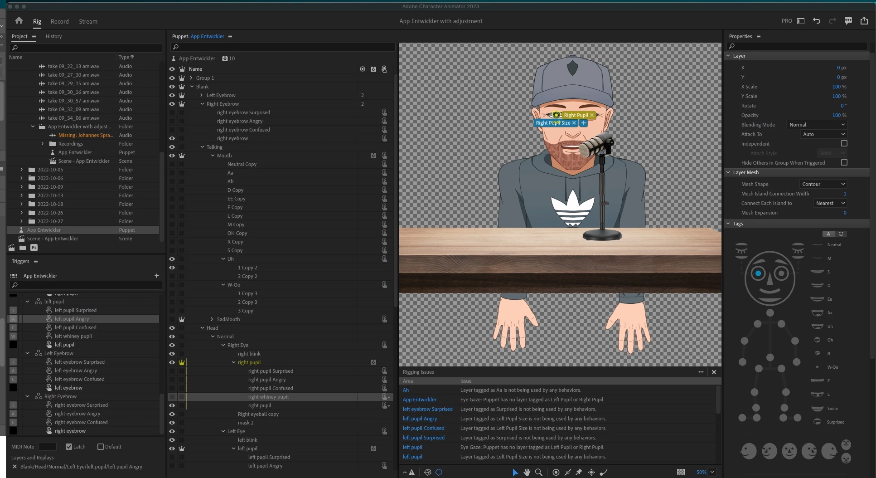Enable the Independent checkbox
876x478 pixels.
[x=844, y=143]
